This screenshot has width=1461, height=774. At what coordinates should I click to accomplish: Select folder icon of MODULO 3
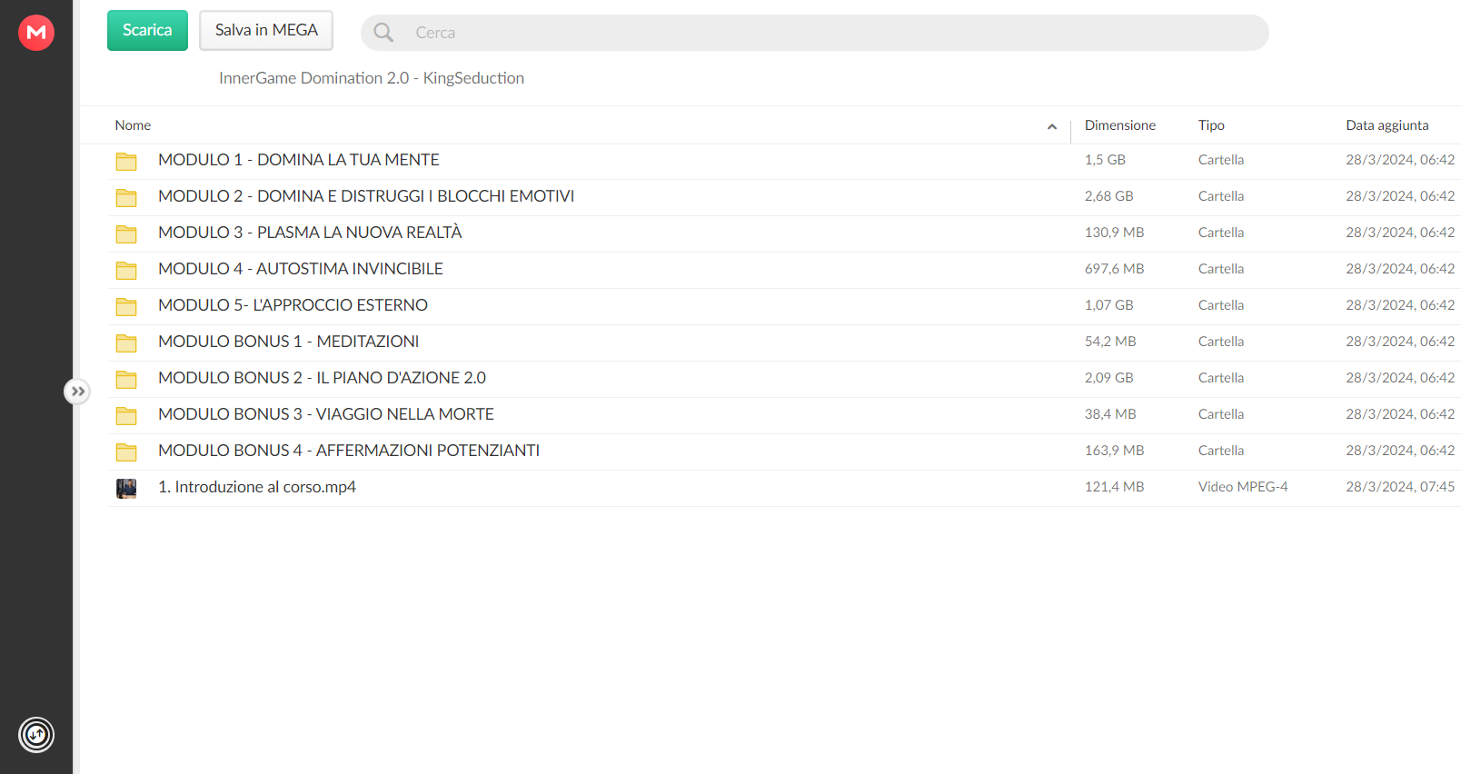[x=126, y=234]
